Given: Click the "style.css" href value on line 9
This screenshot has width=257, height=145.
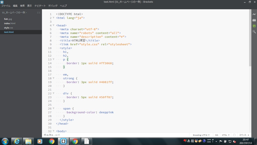Looking at the screenshot, I should (x=89, y=44).
